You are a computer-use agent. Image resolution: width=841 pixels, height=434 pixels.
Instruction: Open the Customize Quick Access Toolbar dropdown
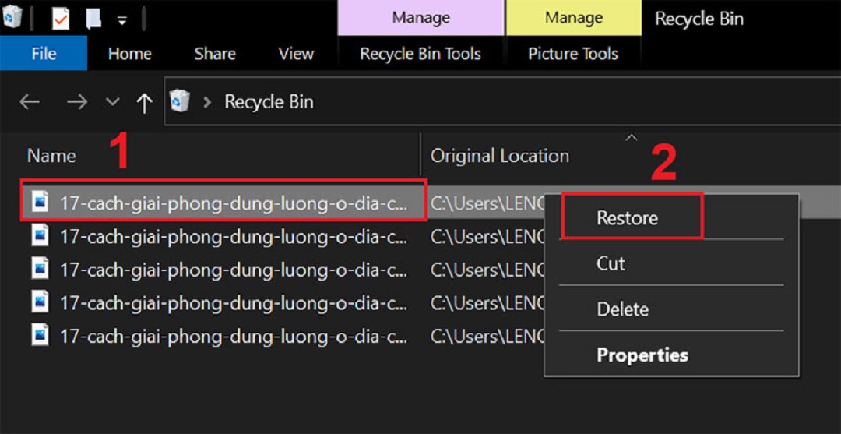pyautogui.click(x=122, y=21)
